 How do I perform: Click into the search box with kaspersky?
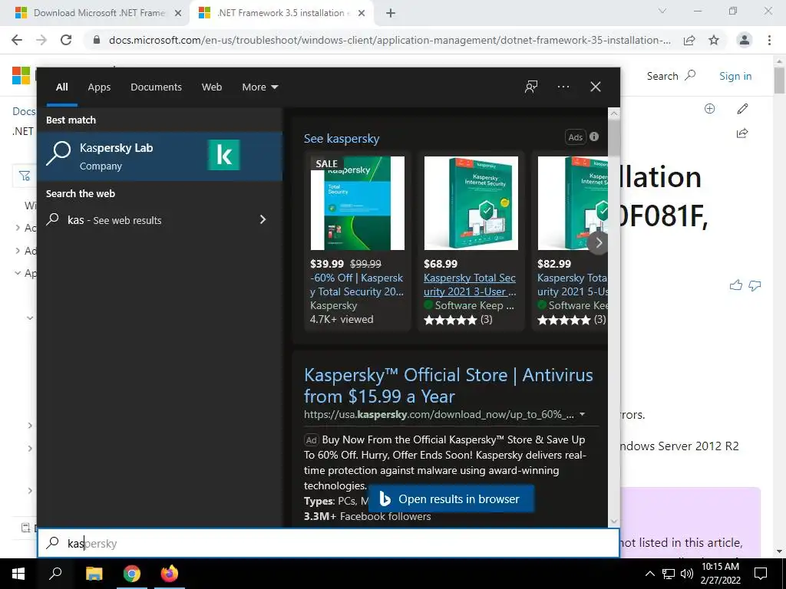[x=329, y=543]
